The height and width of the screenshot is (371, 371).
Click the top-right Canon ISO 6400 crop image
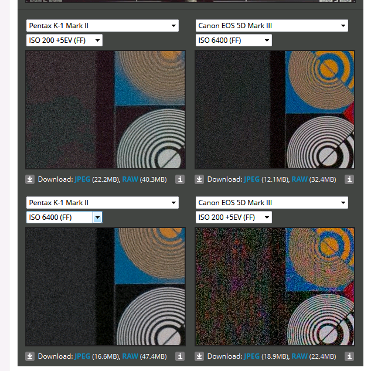[275, 110]
